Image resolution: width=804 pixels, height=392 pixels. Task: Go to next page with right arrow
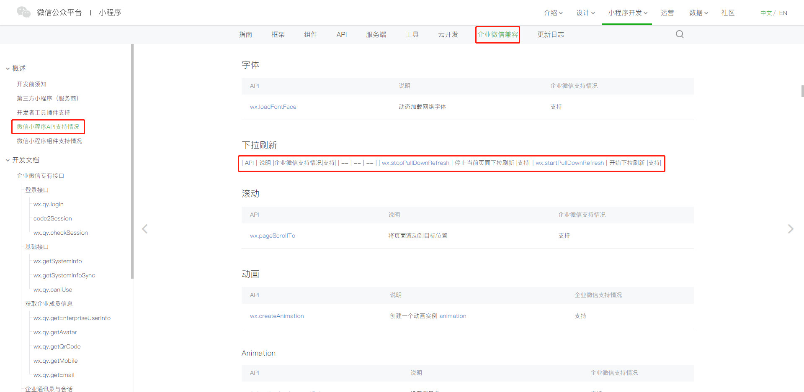(791, 229)
